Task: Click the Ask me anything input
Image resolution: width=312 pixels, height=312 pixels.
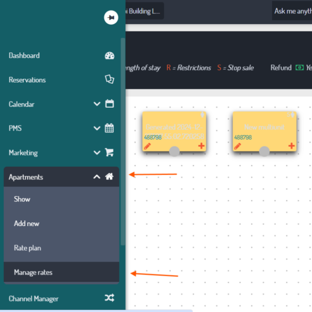Action: click(292, 11)
